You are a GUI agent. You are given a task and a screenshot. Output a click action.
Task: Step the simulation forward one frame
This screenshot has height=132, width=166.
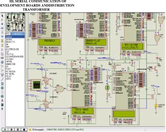(11, 130)
